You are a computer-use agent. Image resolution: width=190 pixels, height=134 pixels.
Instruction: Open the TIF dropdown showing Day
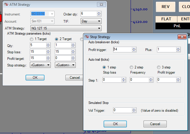click(91, 21)
